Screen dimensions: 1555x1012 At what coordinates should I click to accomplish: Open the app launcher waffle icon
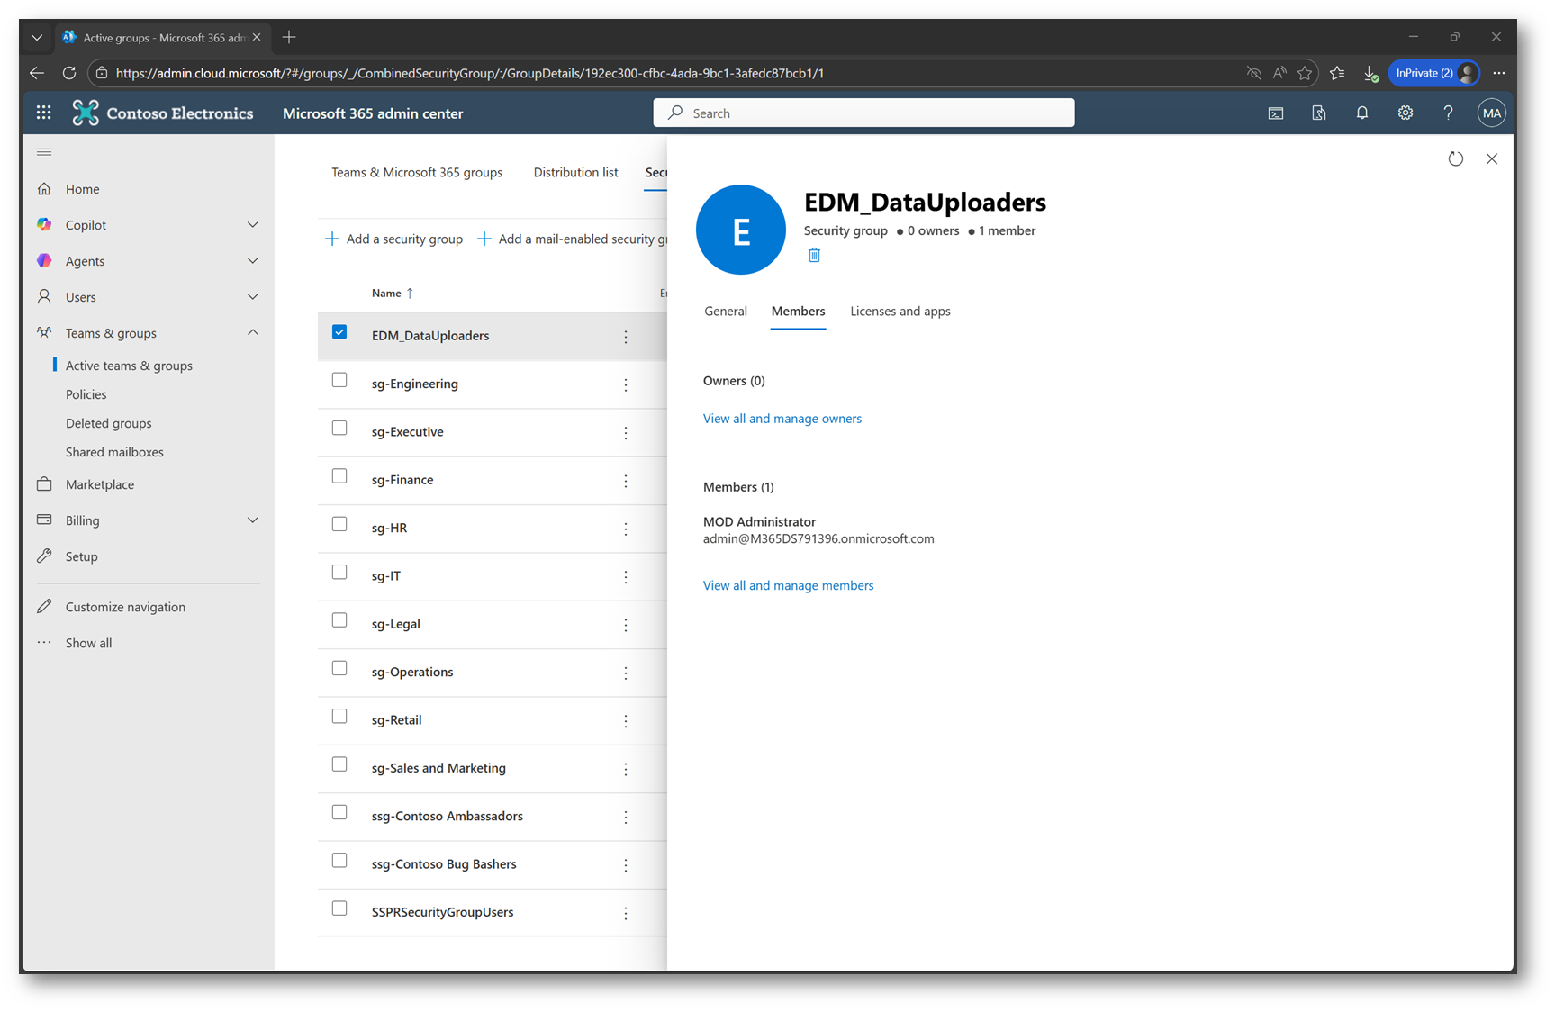click(x=43, y=113)
